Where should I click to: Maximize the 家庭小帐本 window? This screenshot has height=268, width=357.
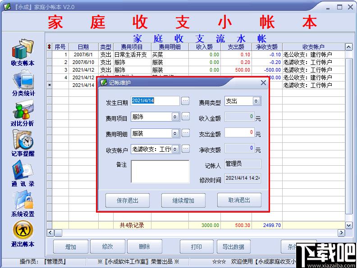[x=339, y=7]
